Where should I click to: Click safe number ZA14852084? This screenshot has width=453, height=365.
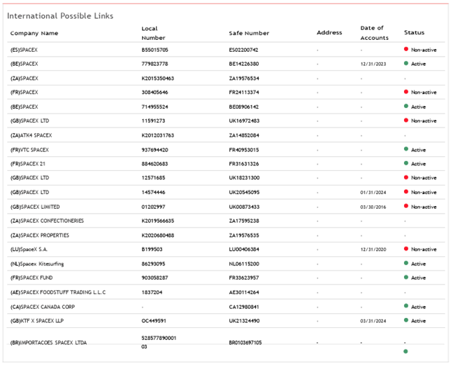244,135
